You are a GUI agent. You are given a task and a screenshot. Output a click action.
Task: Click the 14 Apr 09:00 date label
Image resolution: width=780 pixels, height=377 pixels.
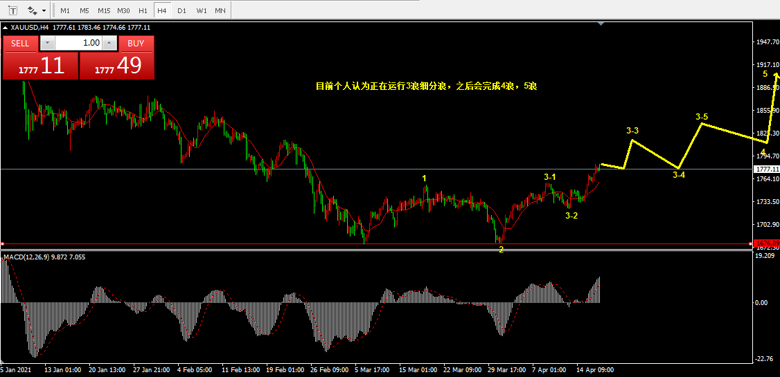pyautogui.click(x=594, y=370)
